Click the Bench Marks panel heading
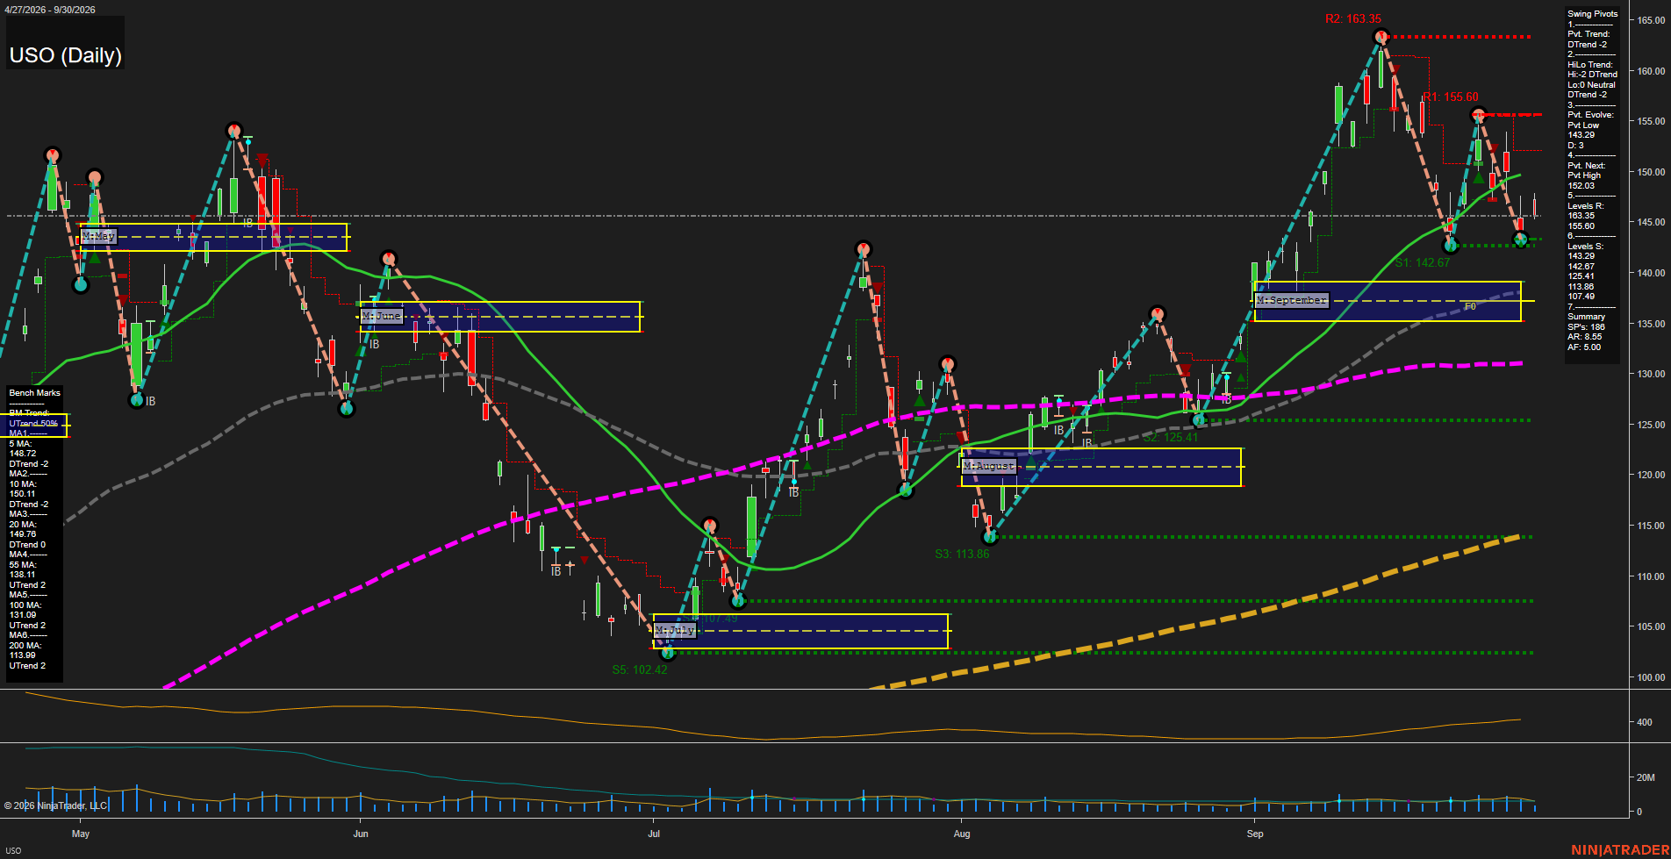Image resolution: width=1671 pixels, height=859 pixels. 35,393
